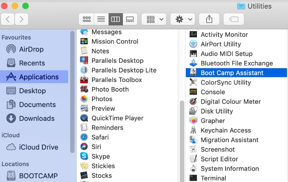Switch to list view mode
The image size is (288, 182).
pyautogui.click(x=101, y=19)
